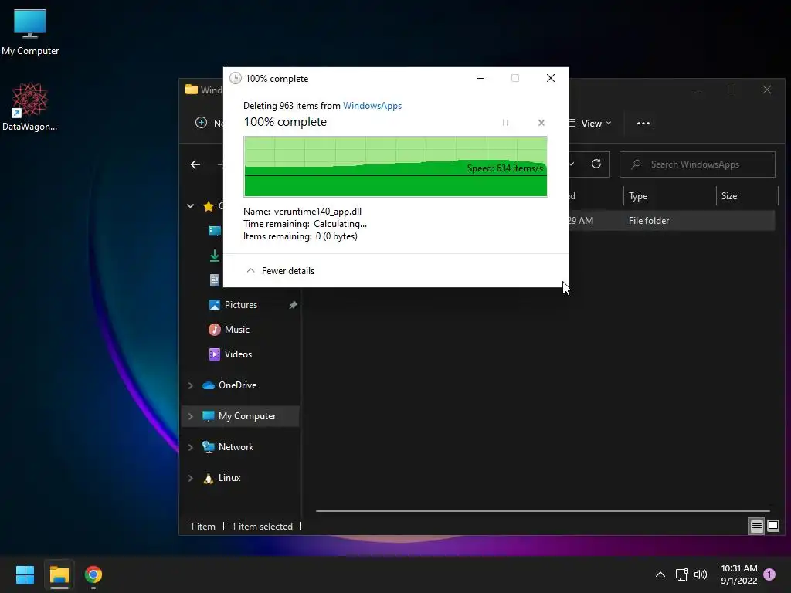Open File Explorer from taskbar

click(x=59, y=574)
